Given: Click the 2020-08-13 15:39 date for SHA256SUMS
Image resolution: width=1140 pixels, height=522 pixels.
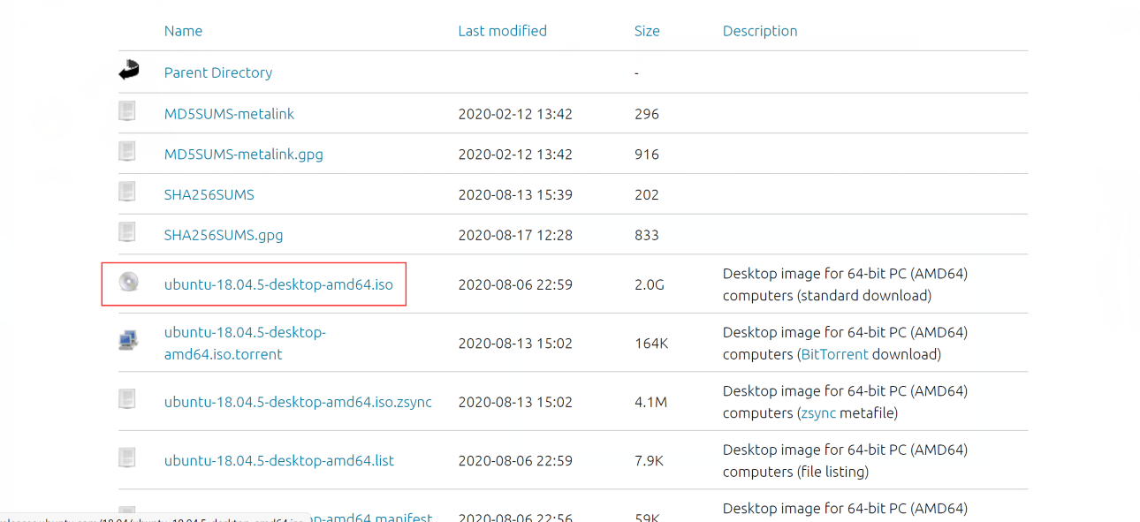Looking at the screenshot, I should 515,194.
